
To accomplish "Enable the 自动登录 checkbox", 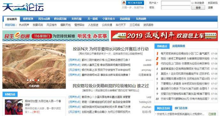I will pyautogui.click(x=192, y=3).
